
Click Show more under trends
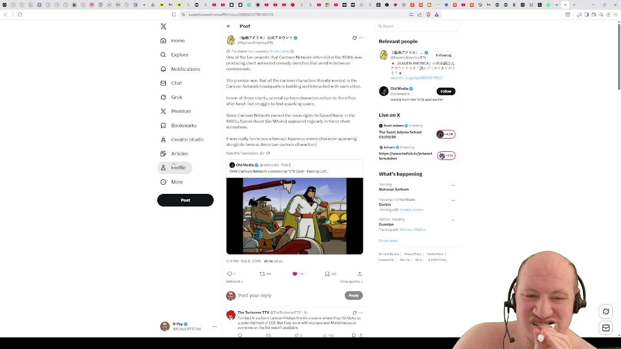point(388,241)
